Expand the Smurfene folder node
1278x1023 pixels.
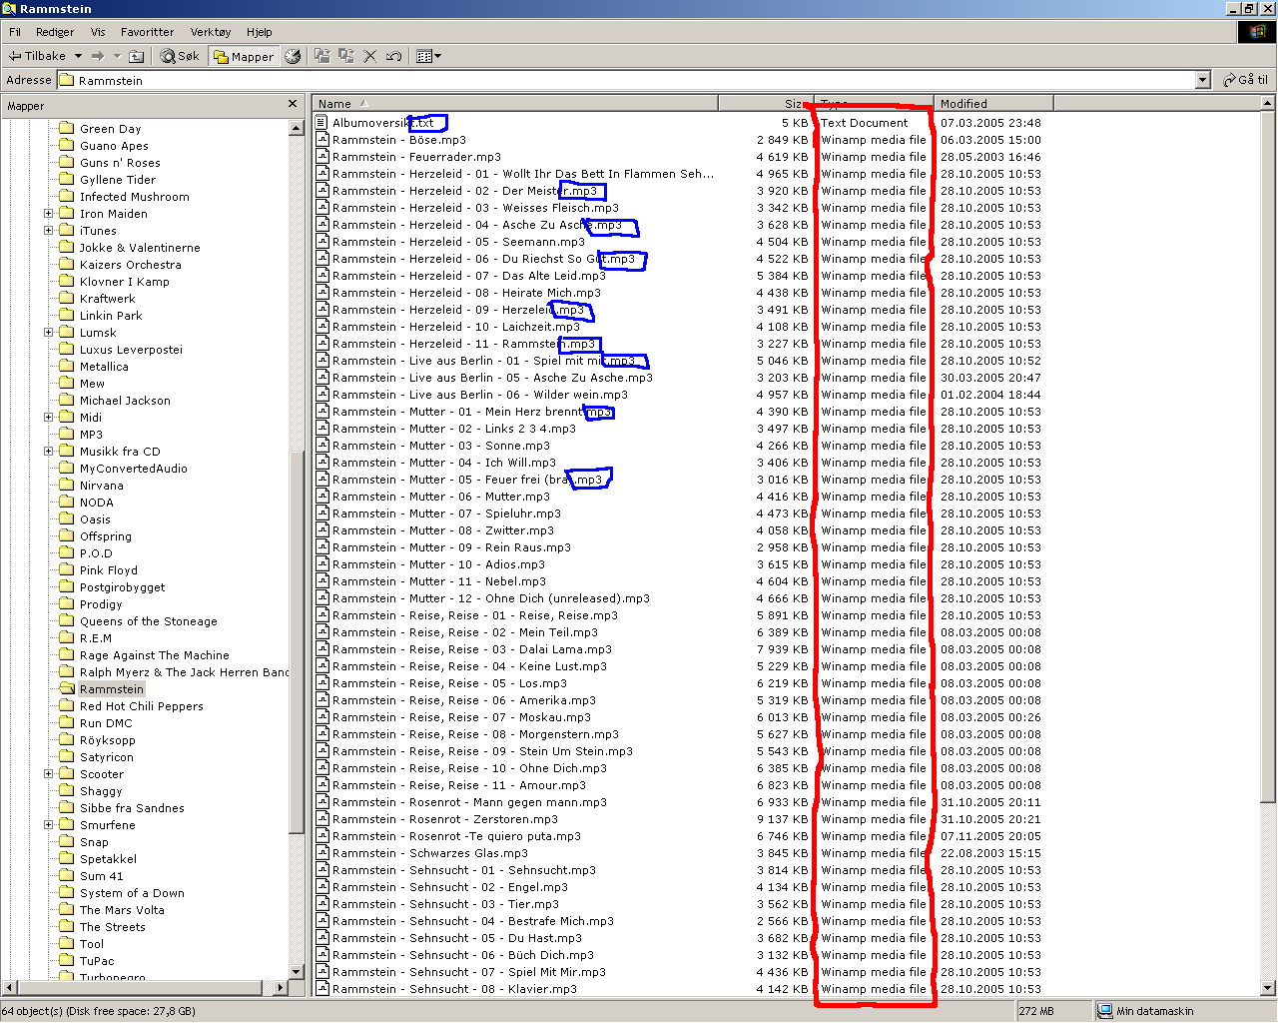[x=48, y=824]
